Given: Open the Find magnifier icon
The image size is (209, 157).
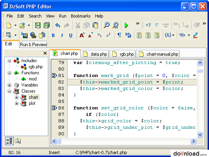Looking at the screenshot, I should click(x=107, y=25).
